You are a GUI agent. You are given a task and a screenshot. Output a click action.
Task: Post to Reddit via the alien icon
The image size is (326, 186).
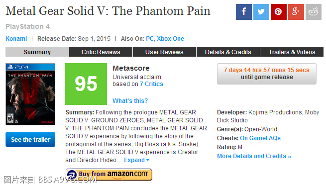coord(314,12)
